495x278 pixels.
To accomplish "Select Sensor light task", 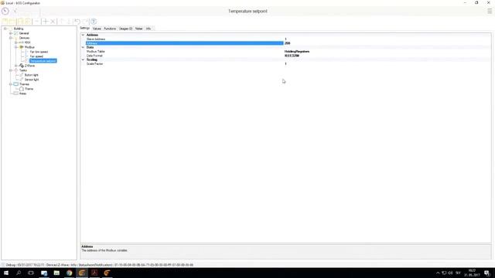I will (32, 80).
